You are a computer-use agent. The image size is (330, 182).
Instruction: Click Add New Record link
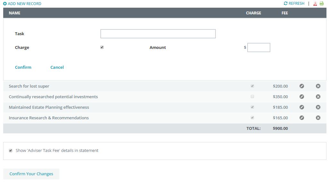coord(22,4)
